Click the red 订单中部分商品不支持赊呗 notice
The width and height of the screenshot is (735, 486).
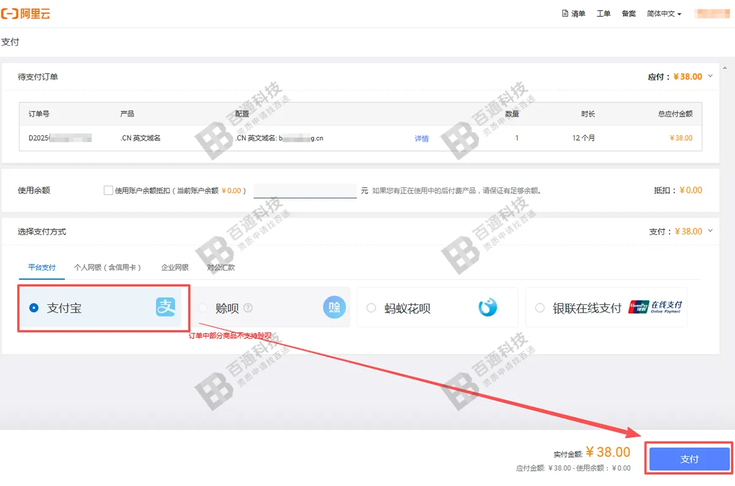[x=230, y=335]
